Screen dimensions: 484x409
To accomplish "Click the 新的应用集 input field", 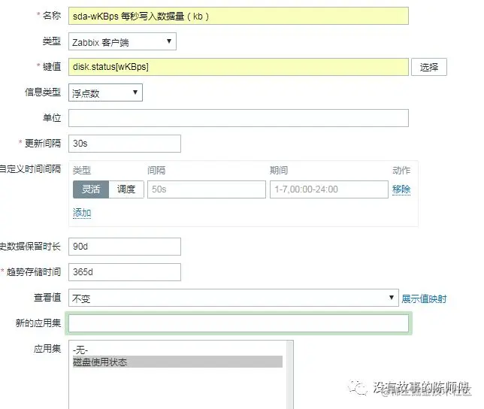I will point(238,323).
